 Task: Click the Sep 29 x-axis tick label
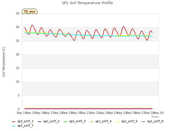[x=159, y=113]
